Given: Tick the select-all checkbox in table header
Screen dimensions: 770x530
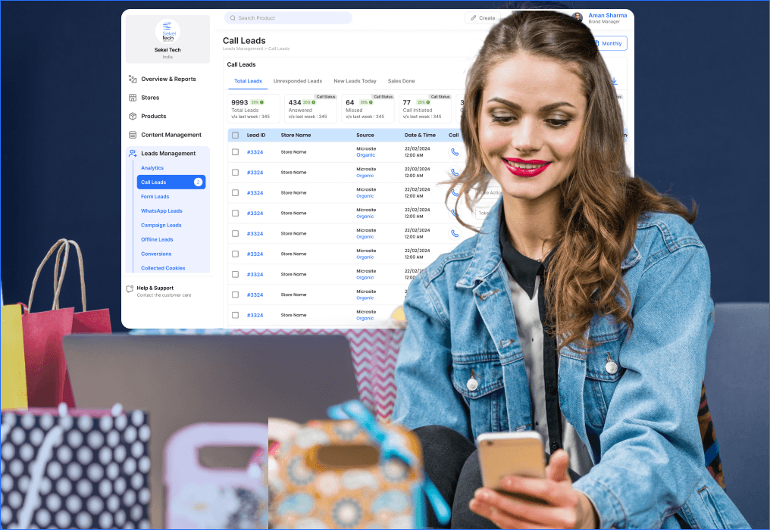Looking at the screenshot, I should click(235, 135).
